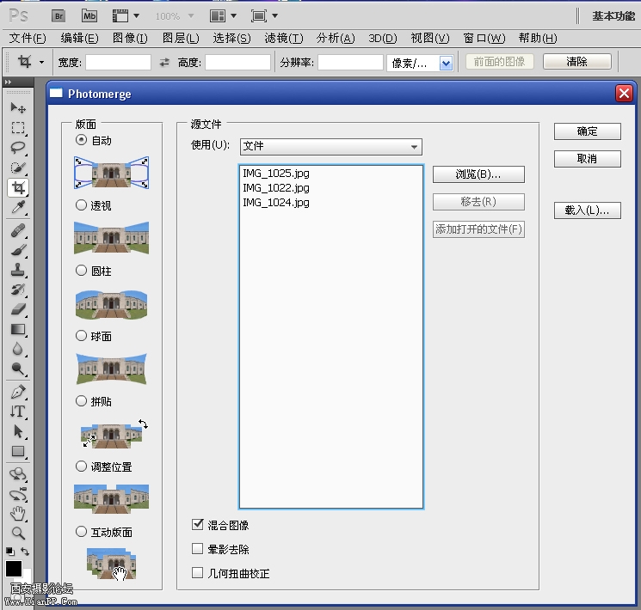Open the 图层 menu

tap(181, 39)
